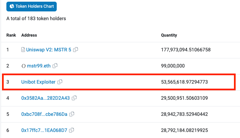Click the 'A total of 183 token holders' text
The width and height of the screenshot is (240, 138).
coord(36,18)
